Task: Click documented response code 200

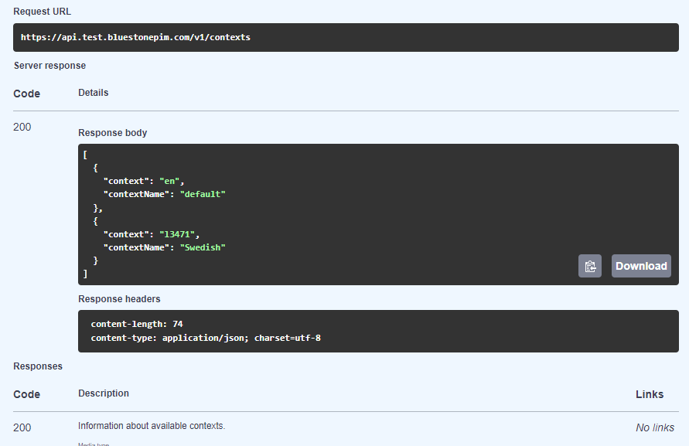Action: pyautogui.click(x=22, y=427)
